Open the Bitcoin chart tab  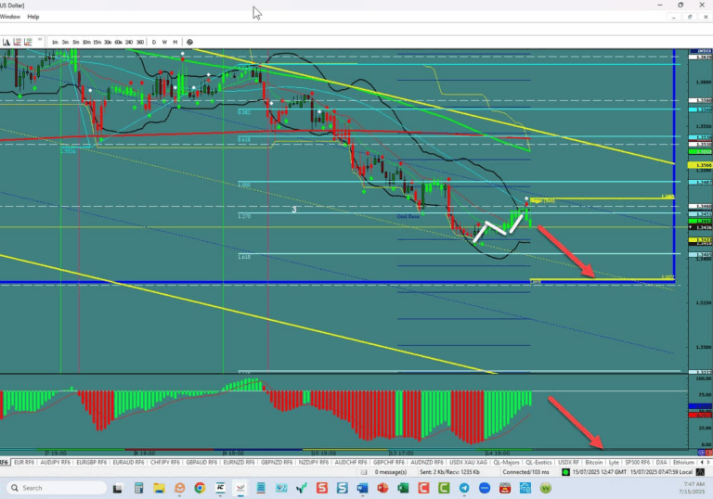[594, 462]
